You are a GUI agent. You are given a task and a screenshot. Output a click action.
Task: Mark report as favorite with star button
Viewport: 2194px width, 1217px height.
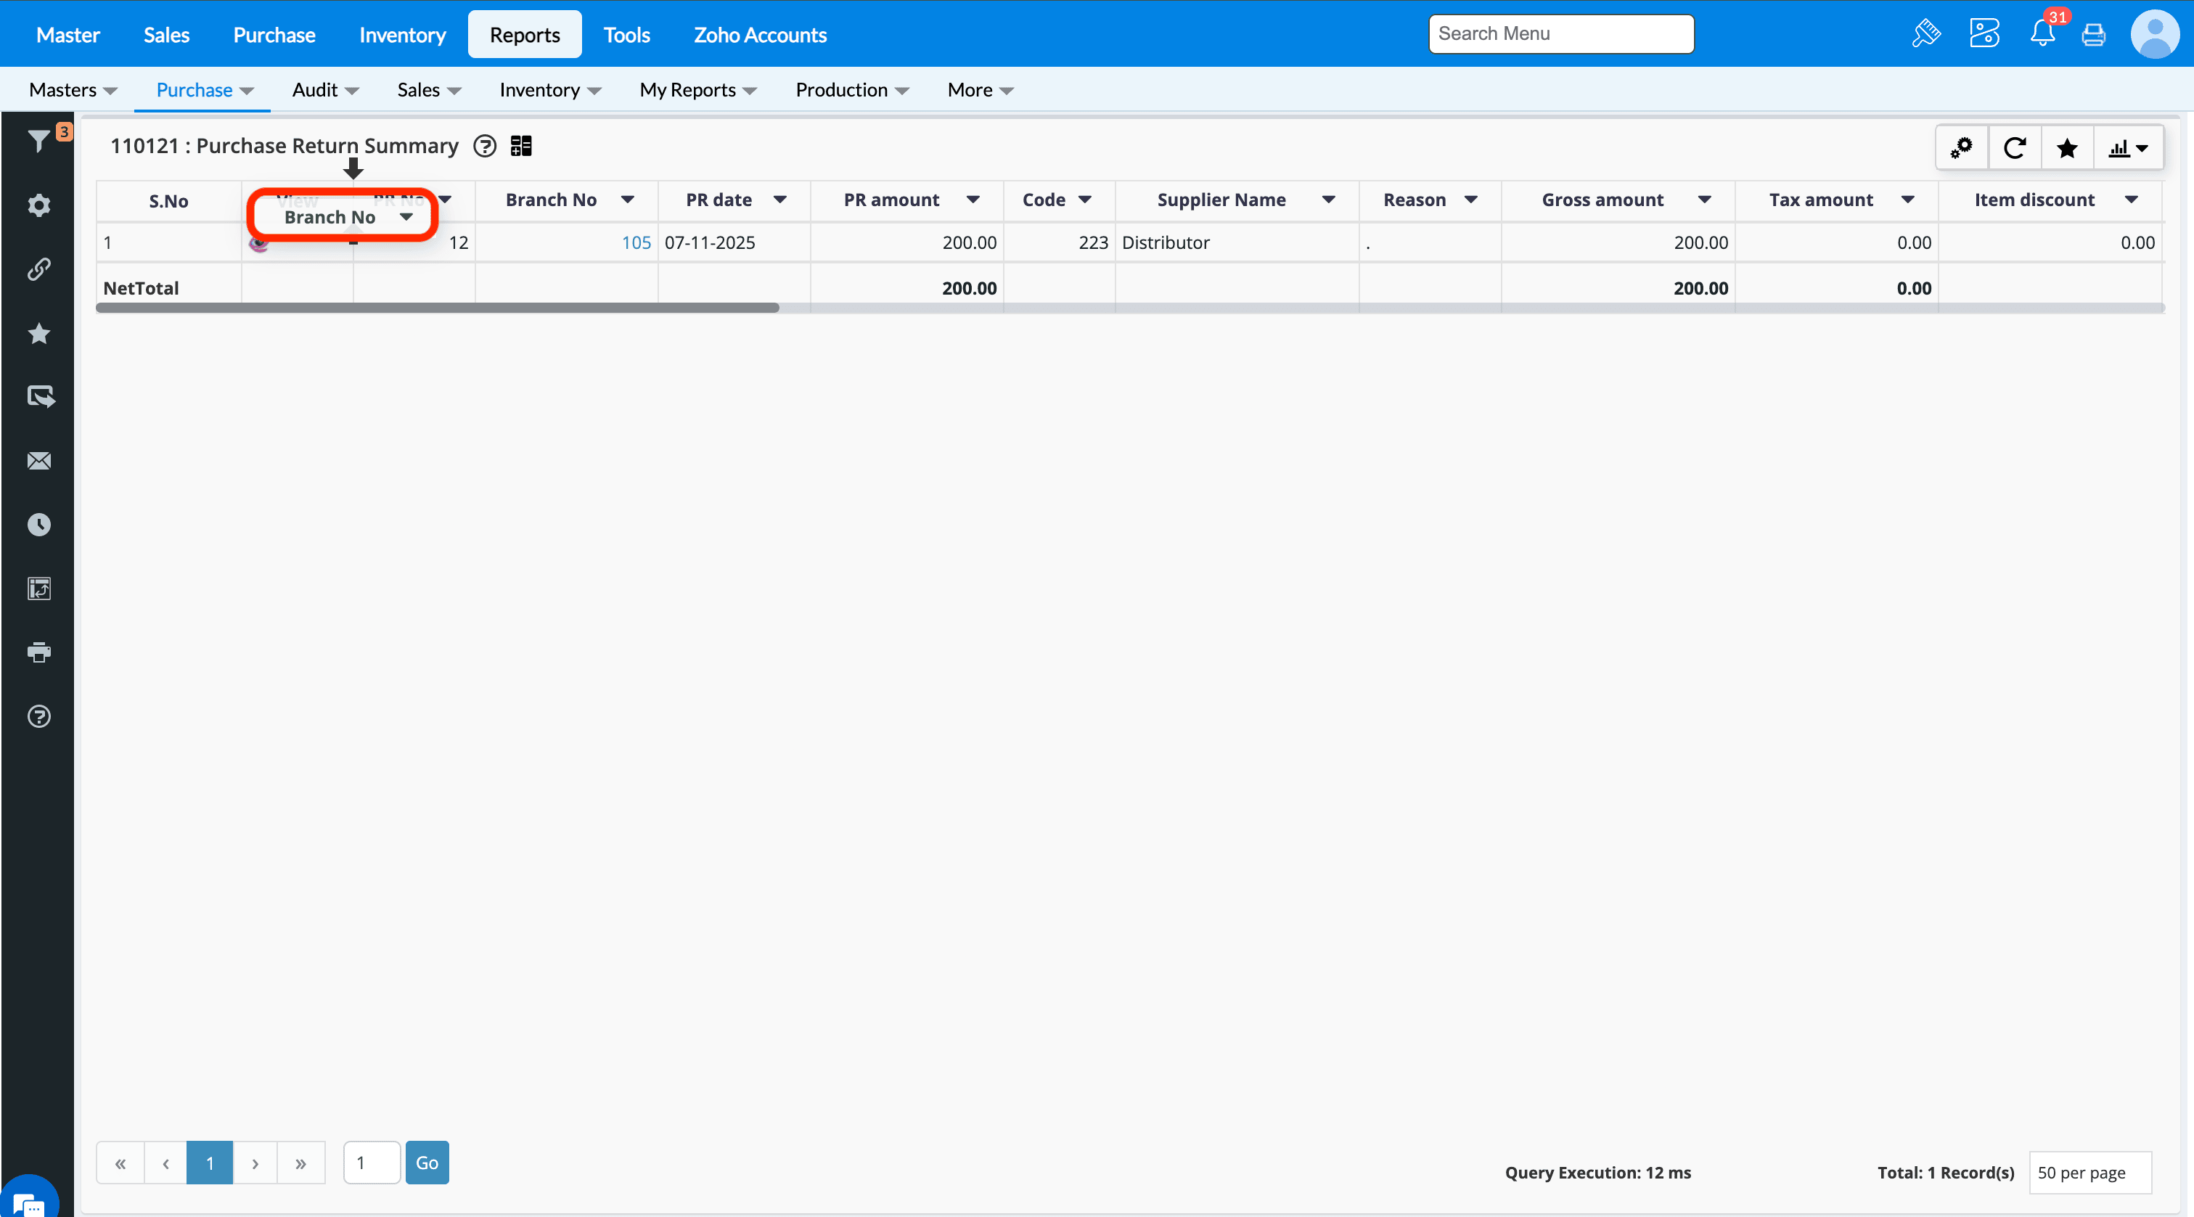coord(2066,148)
